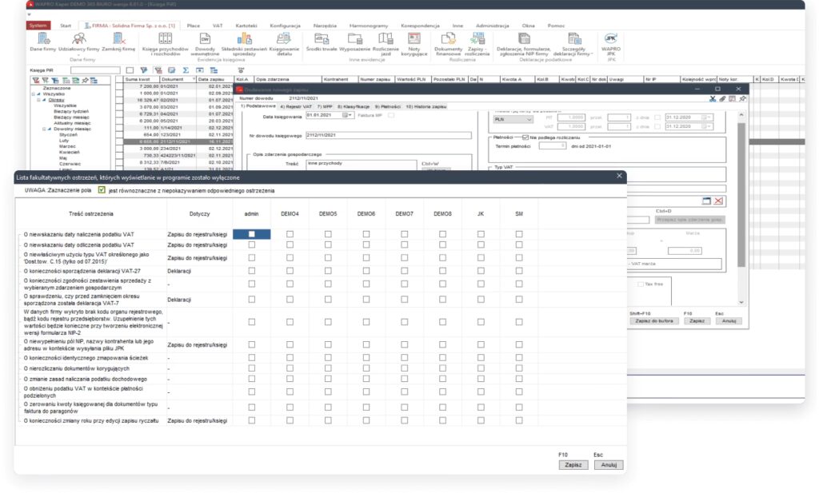Tick the DEMO4 checkbox in the first warning row
Screen dimensions: 819x493
click(290, 233)
